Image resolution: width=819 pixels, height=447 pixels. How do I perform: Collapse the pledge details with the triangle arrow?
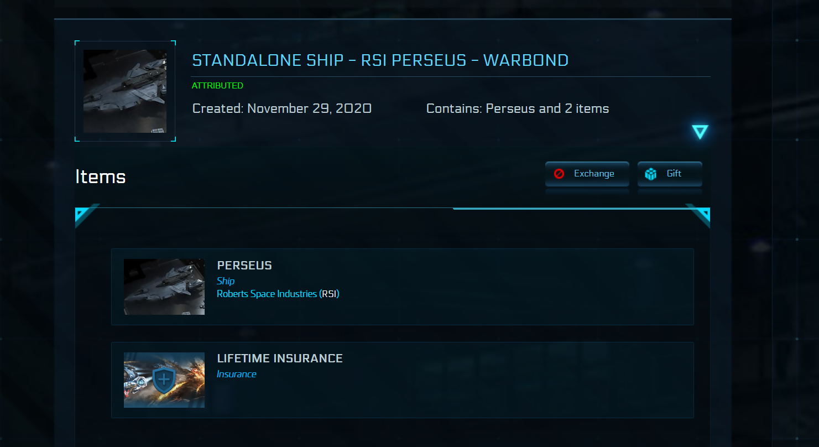tap(700, 132)
